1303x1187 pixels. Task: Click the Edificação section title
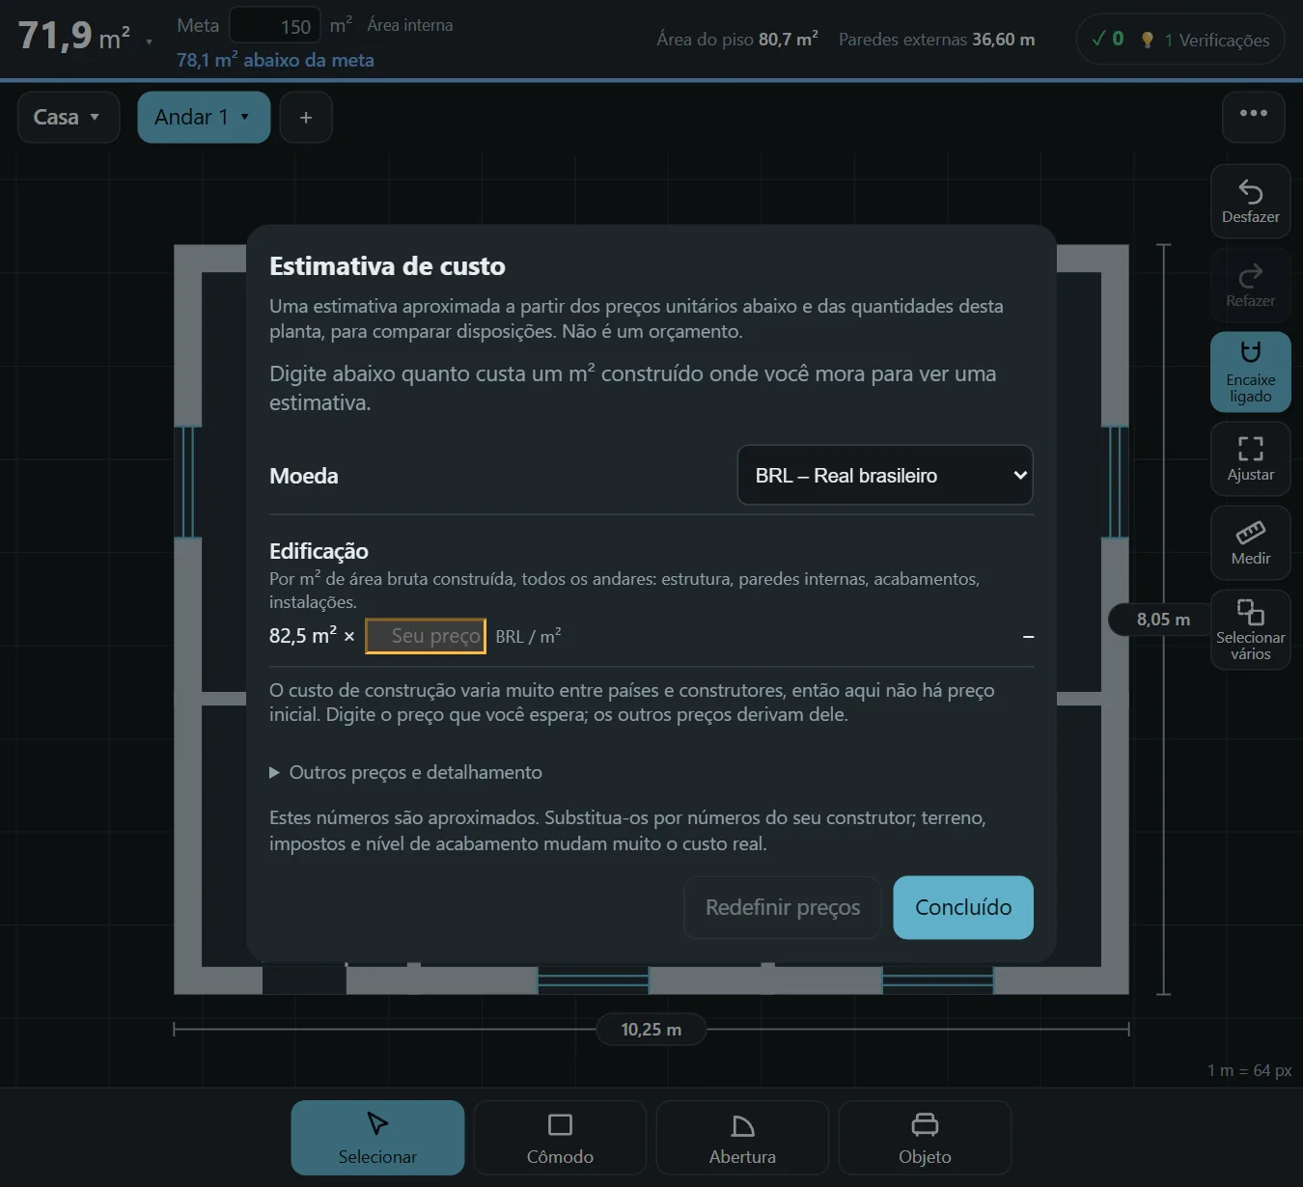pyautogui.click(x=319, y=551)
